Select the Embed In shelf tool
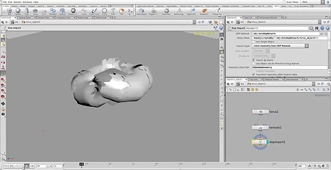 coord(204,11)
